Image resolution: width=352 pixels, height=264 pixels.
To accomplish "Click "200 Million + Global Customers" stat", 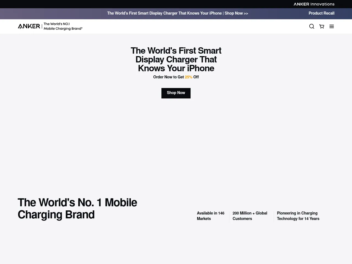I will coord(250,216).
